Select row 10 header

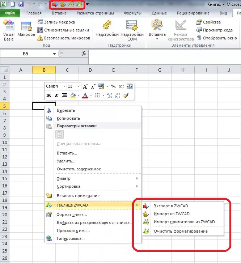[x=5, y=143]
